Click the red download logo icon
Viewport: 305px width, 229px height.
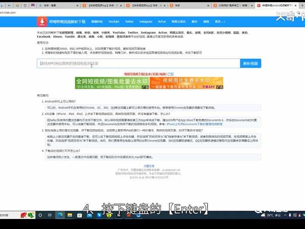click(x=42, y=21)
